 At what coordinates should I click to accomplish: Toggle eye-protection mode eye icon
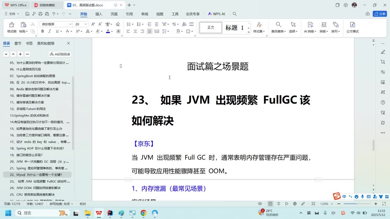click(260, 204)
